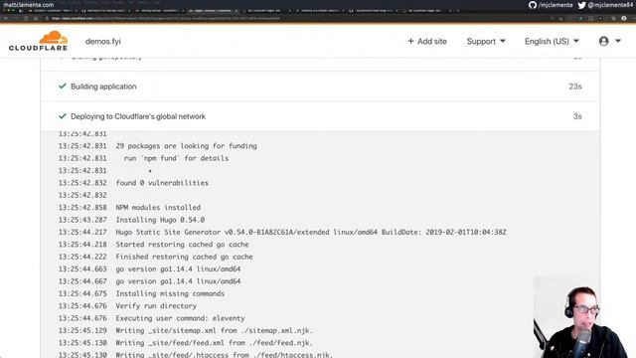Image resolution: width=636 pixels, height=358 pixels.
Task: Open the Support dropdown menu
Action: [x=486, y=42]
